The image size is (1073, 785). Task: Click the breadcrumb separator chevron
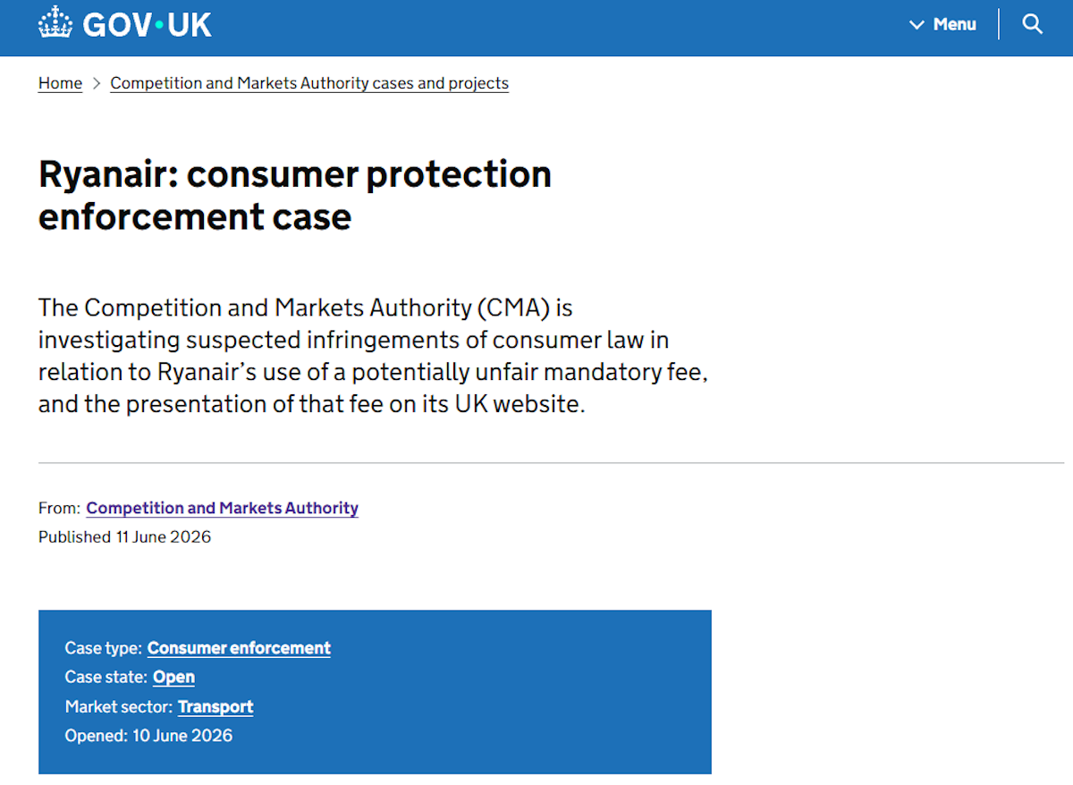tap(97, 83)
